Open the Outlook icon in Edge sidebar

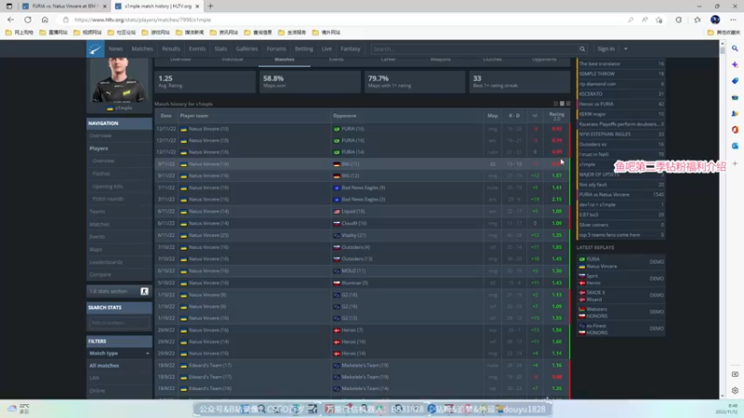[735, 146]
